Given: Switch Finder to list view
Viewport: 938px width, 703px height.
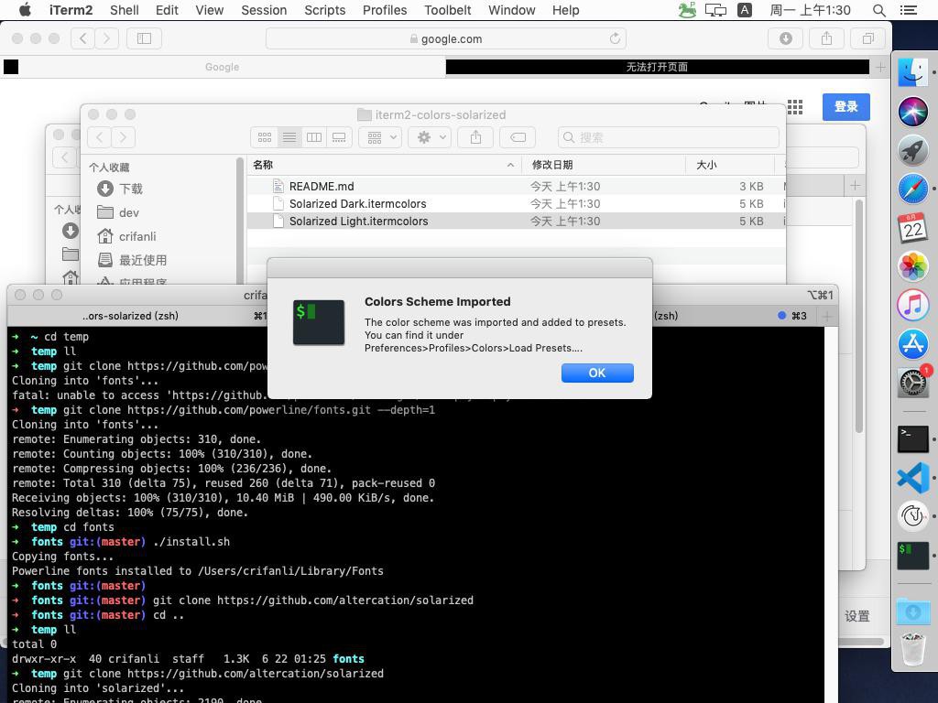Looking at the screenshot, I should pos(289,137).
